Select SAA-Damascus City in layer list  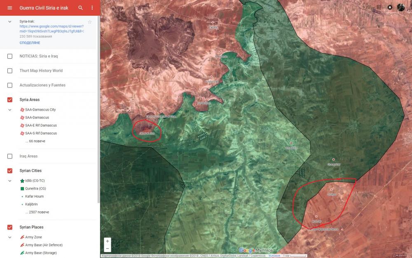40,110
